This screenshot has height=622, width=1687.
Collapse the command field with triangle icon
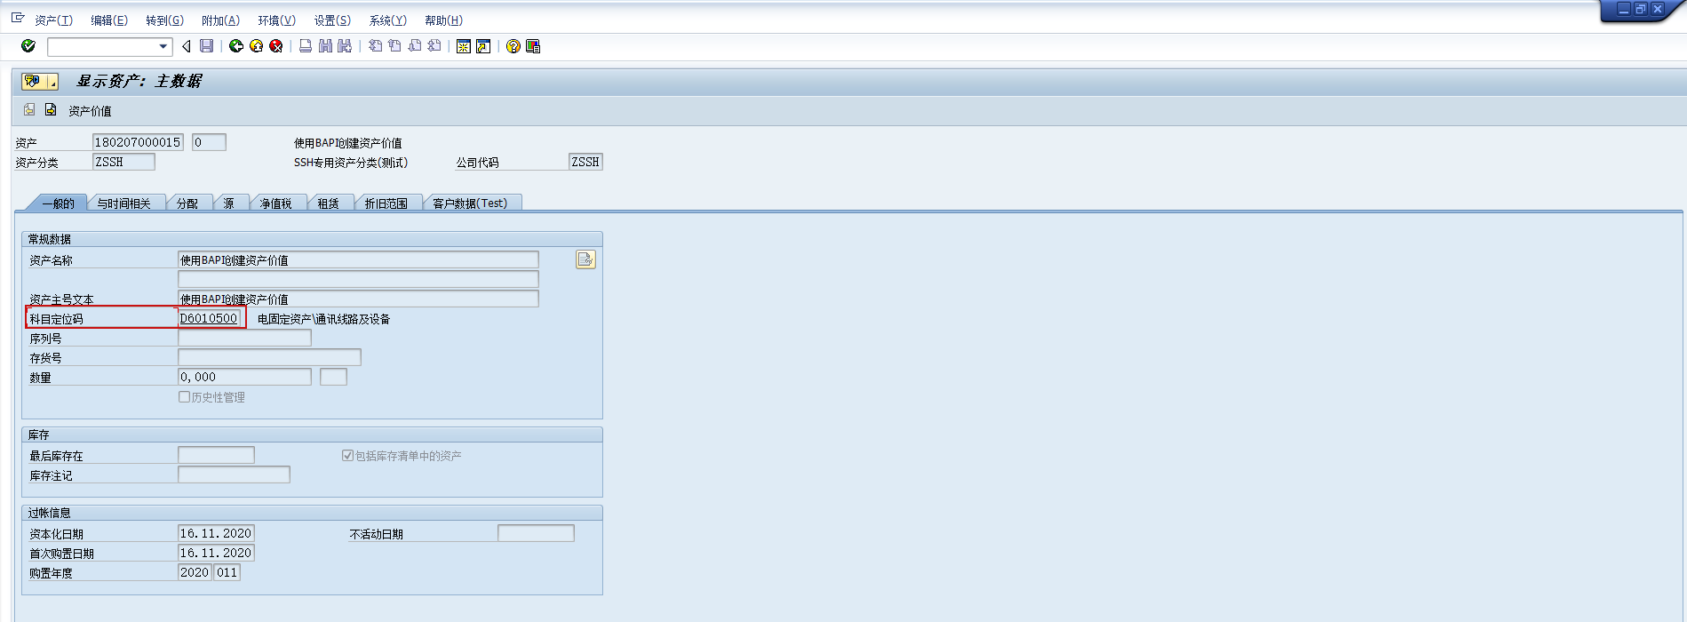pyautogui.click(x=186, y=46)
